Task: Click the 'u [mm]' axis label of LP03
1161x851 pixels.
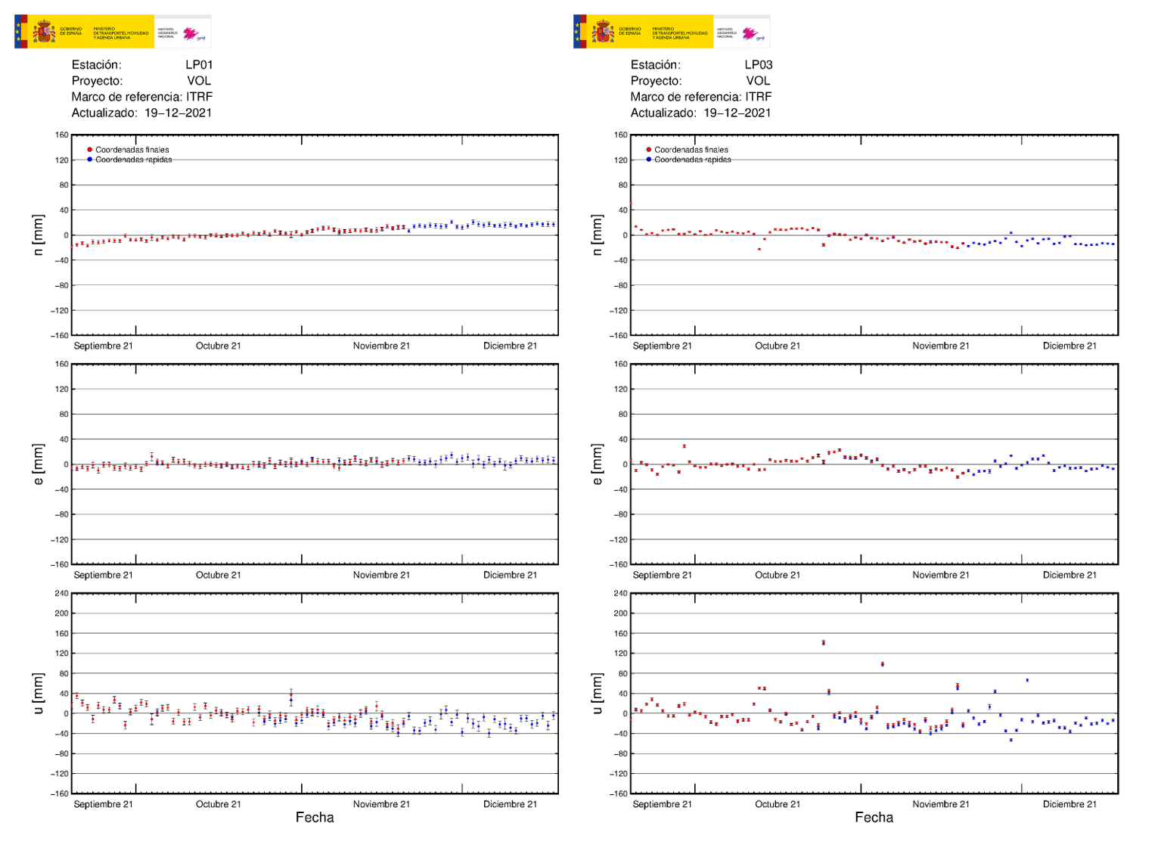Action: pyautogui.click(x=597, y=693)
